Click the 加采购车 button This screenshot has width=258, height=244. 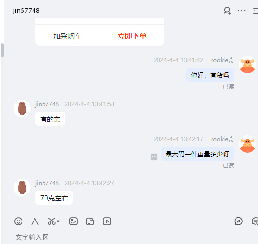pyautogui.click(x=67, y=36)
